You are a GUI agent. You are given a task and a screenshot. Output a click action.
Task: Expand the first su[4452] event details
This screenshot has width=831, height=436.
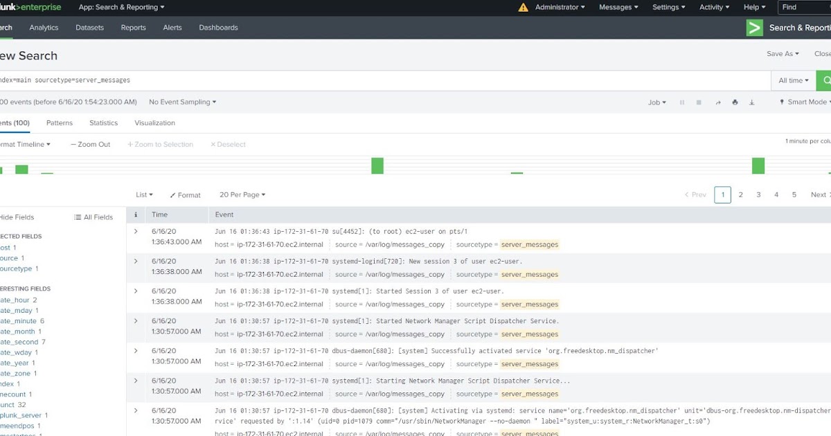point(136,231)
